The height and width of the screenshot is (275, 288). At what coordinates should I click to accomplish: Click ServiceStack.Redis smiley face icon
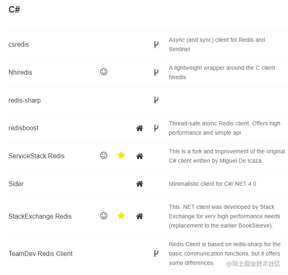click(104, 155)
